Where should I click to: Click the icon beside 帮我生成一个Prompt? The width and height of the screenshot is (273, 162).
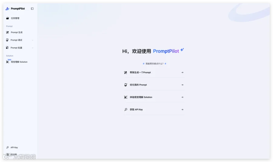click(x=126, y=72)
